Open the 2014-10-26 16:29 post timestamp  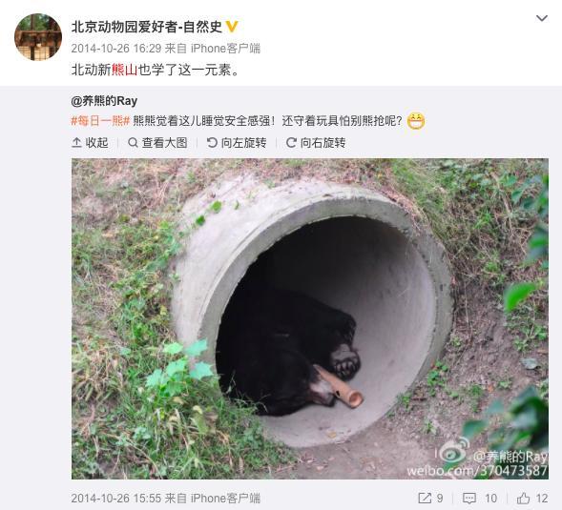coord(115,49)
